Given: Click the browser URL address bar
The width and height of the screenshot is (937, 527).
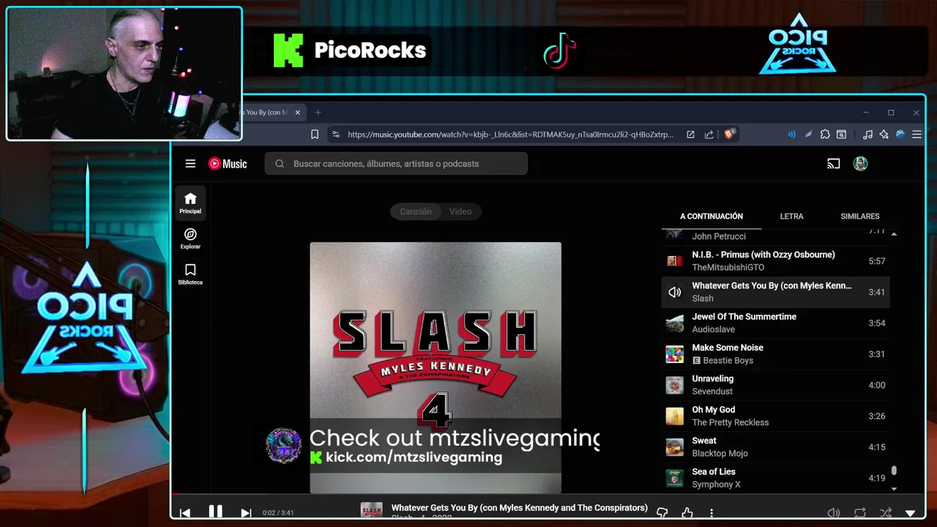Looking at the screenshot, I should (510, 135).
